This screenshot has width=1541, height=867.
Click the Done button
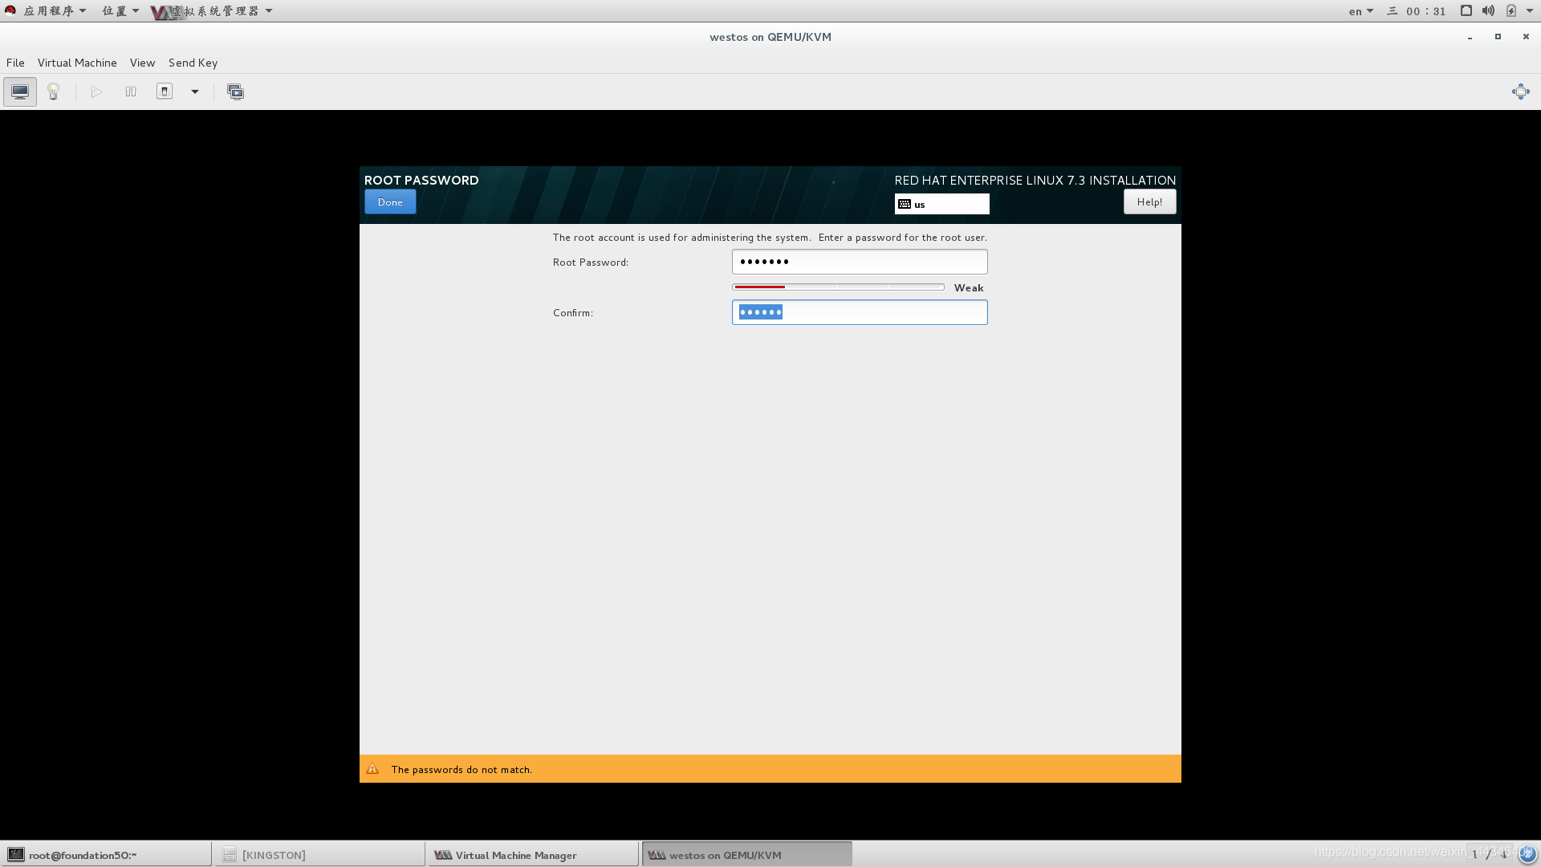pyautogui.click(x=390, y=201)
